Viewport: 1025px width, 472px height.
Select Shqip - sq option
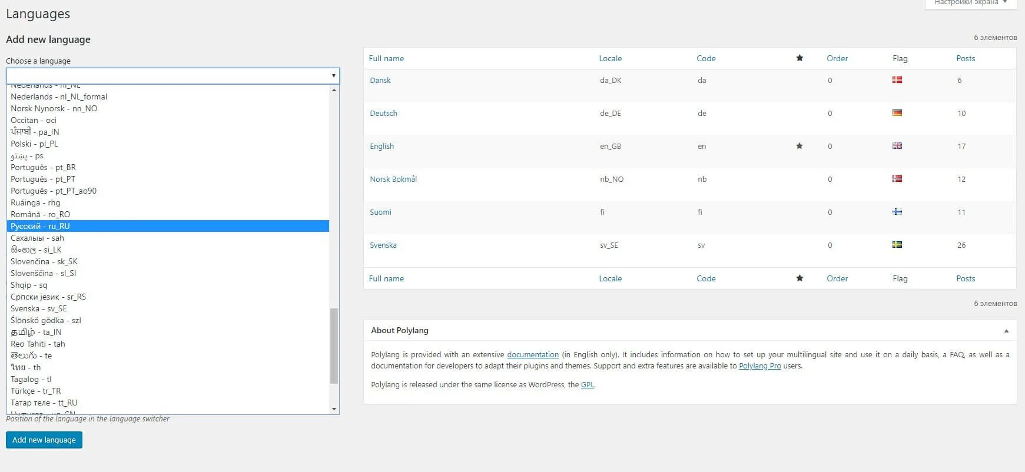(168, 285)
